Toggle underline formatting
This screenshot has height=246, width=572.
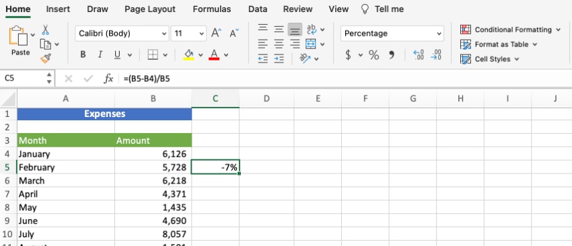(117, 55)
